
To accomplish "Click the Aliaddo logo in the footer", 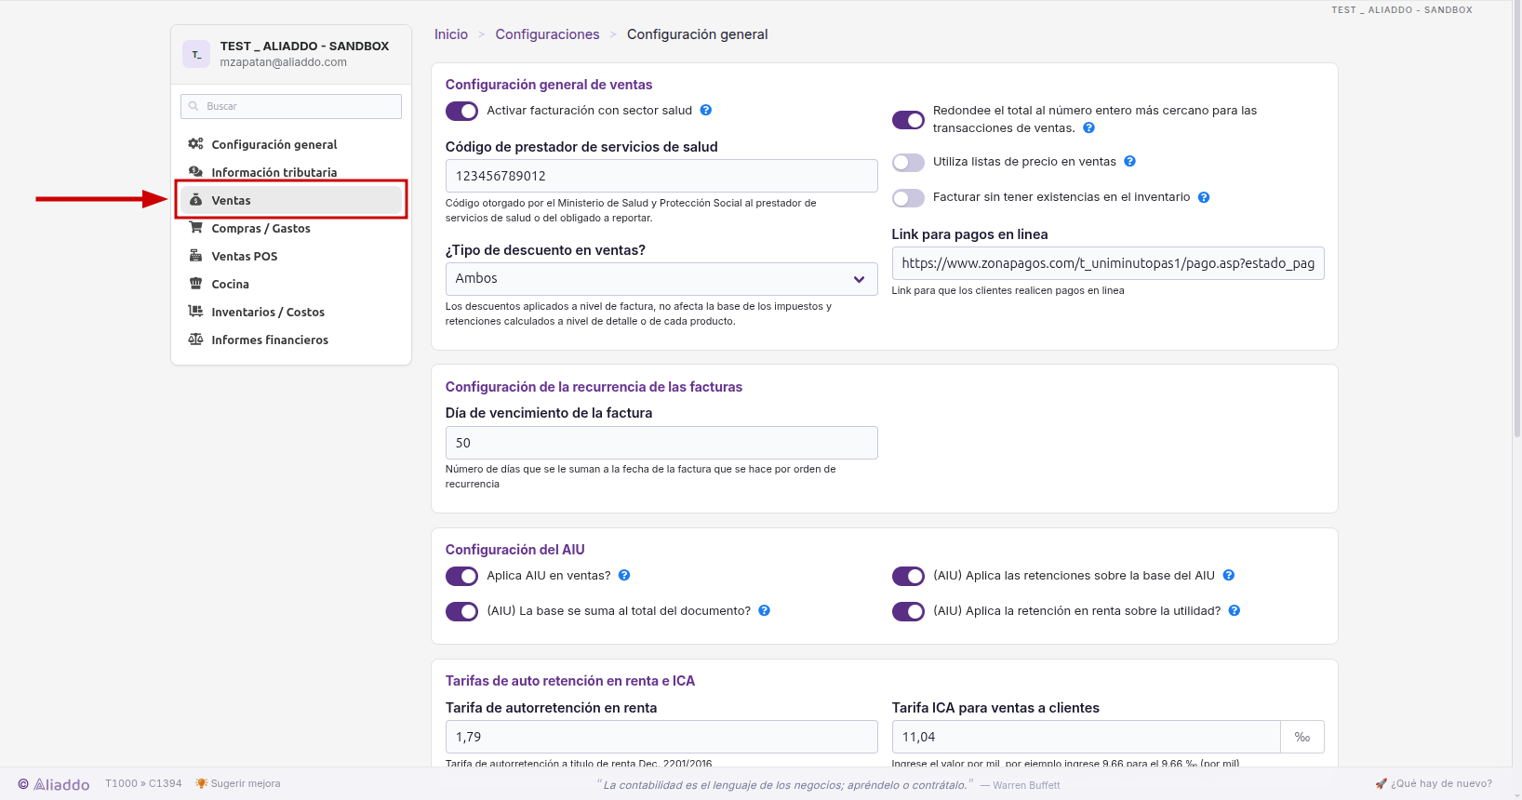I will (x=54, y=784).
